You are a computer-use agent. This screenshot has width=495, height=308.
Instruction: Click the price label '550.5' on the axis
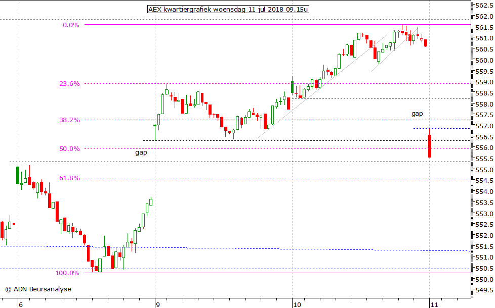(x=484, y=268)
